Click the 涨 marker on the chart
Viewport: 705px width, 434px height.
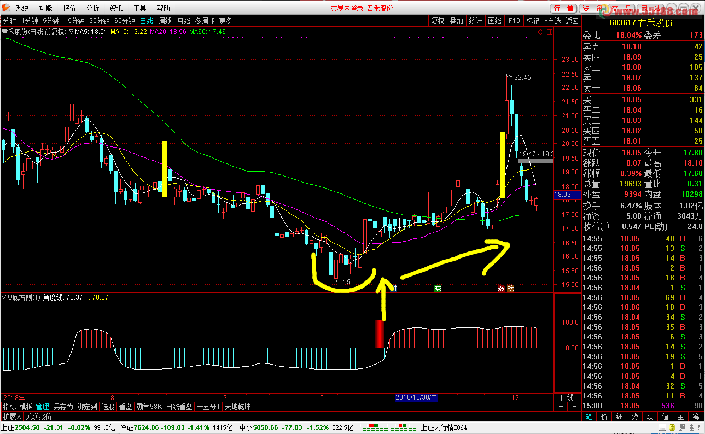[x=501, y=288]
